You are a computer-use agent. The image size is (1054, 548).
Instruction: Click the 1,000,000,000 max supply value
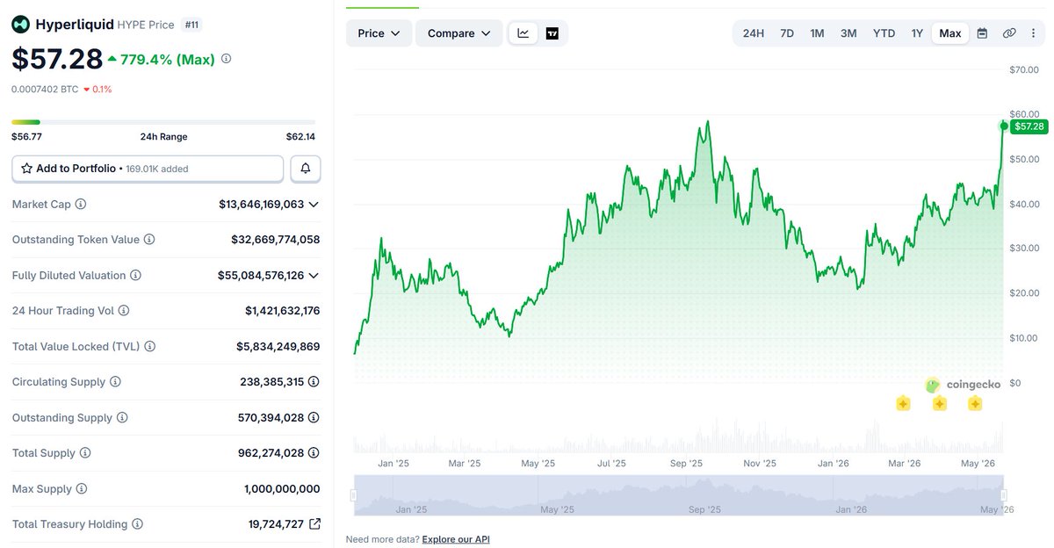282,489
